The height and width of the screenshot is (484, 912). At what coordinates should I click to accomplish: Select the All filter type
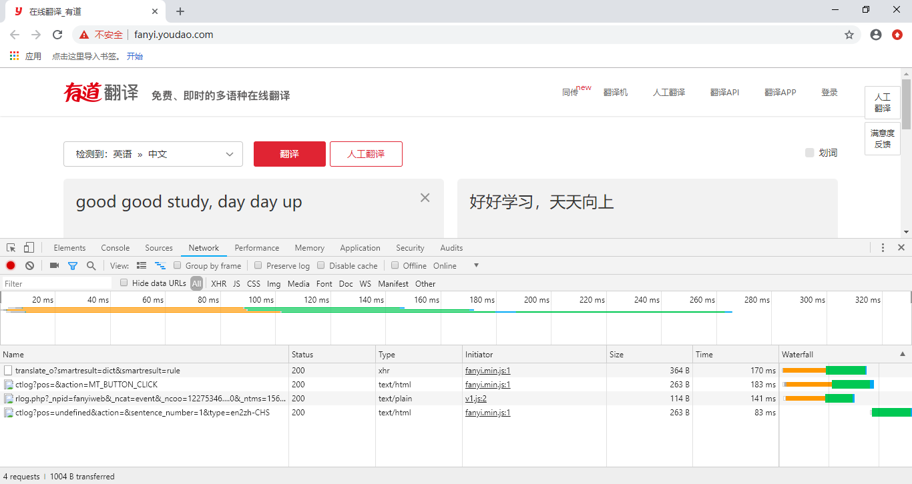[x=196, y=283]
